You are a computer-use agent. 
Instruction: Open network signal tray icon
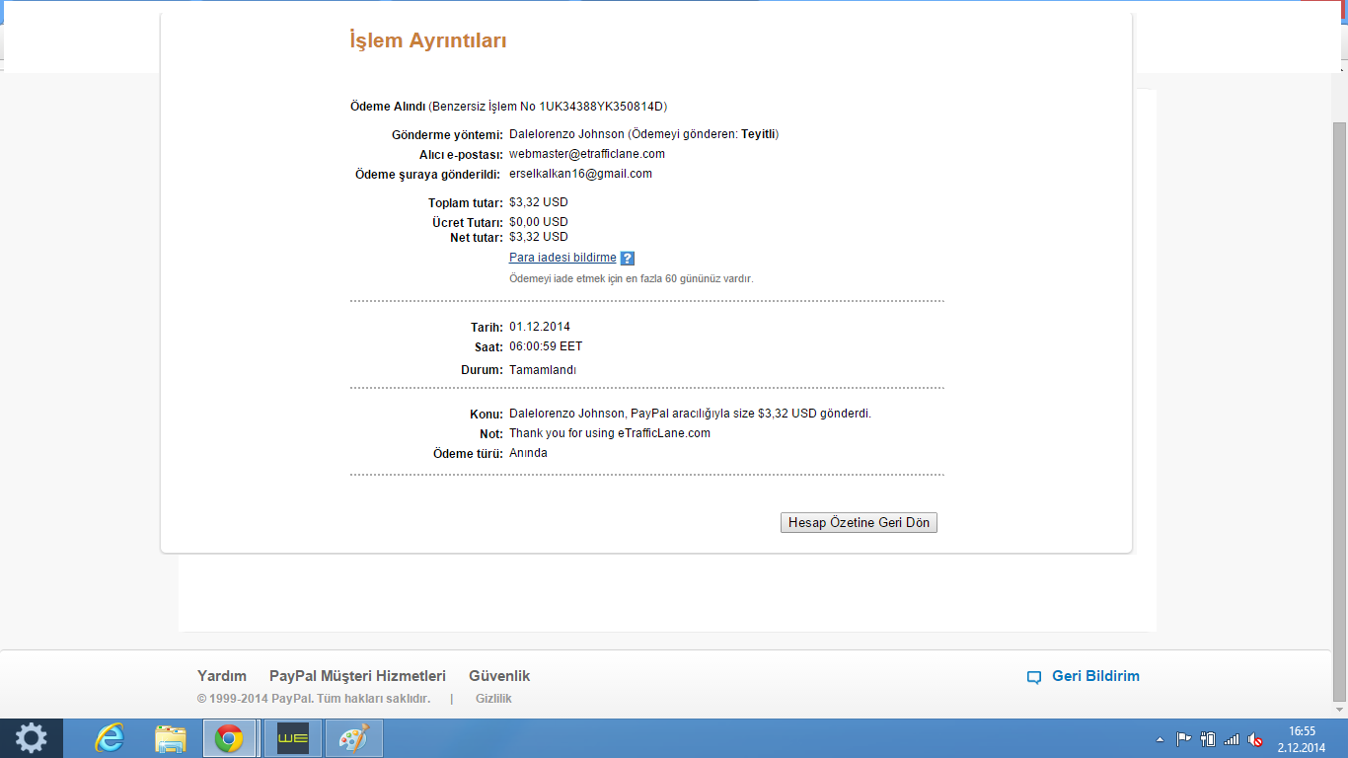point(1232,738)
